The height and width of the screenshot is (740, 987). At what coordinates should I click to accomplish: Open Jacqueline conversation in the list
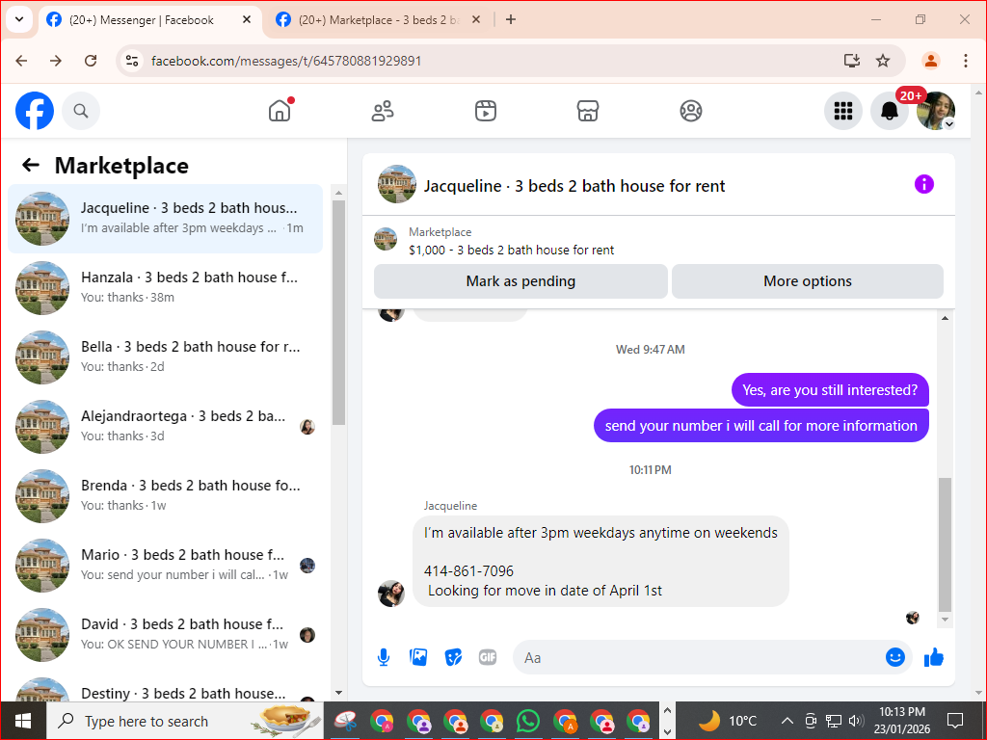tap(166, 219)
